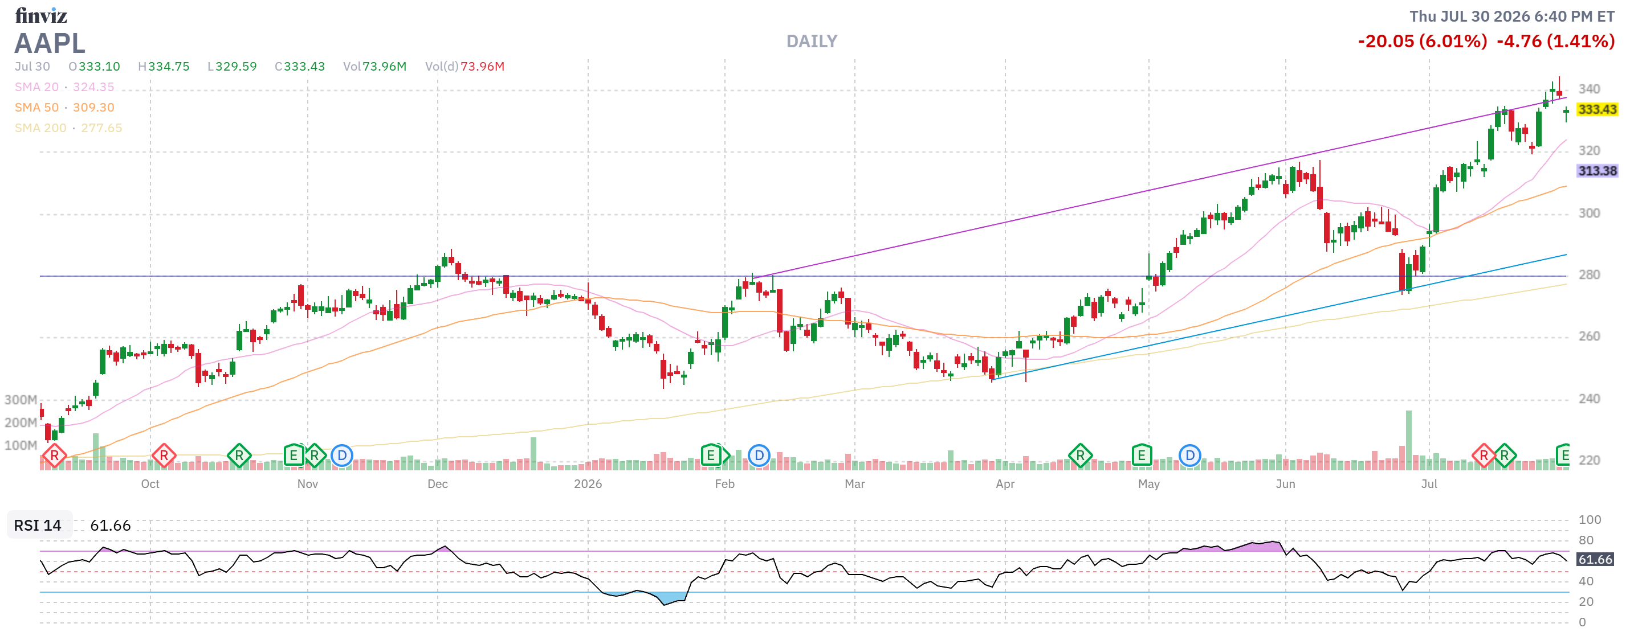Screen dimensions: 1630x640
Task: Click the blue D dividend marker in May
Action: (x=1189, y=456)
